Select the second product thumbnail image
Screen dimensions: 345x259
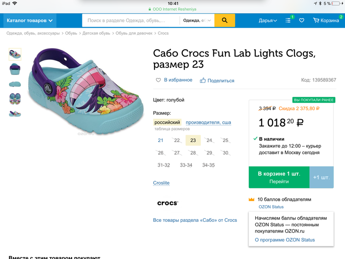pos(15,69)
